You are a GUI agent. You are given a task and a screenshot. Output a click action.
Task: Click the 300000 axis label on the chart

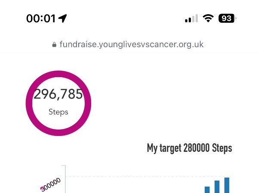(51, 184)
